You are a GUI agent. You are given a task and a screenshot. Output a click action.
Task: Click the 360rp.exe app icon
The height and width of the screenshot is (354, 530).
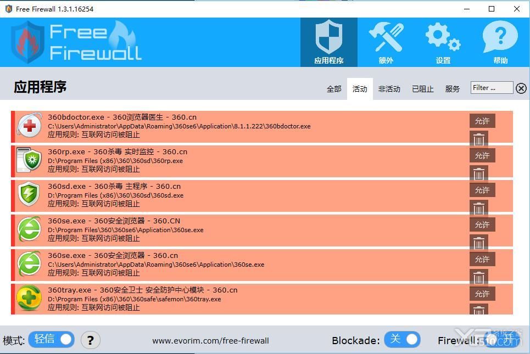(x=29, y=160)
